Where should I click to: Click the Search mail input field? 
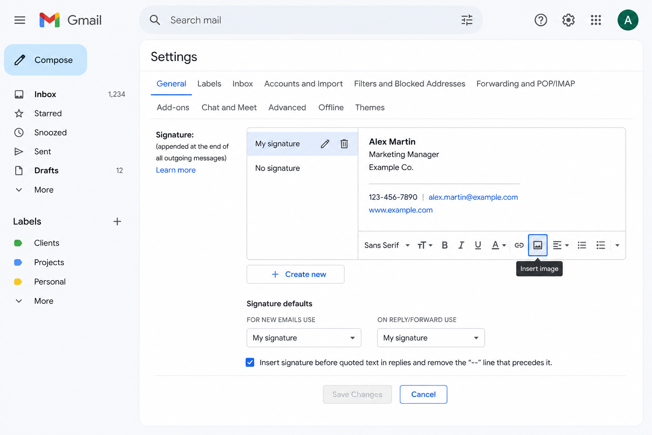click(311, 20)
